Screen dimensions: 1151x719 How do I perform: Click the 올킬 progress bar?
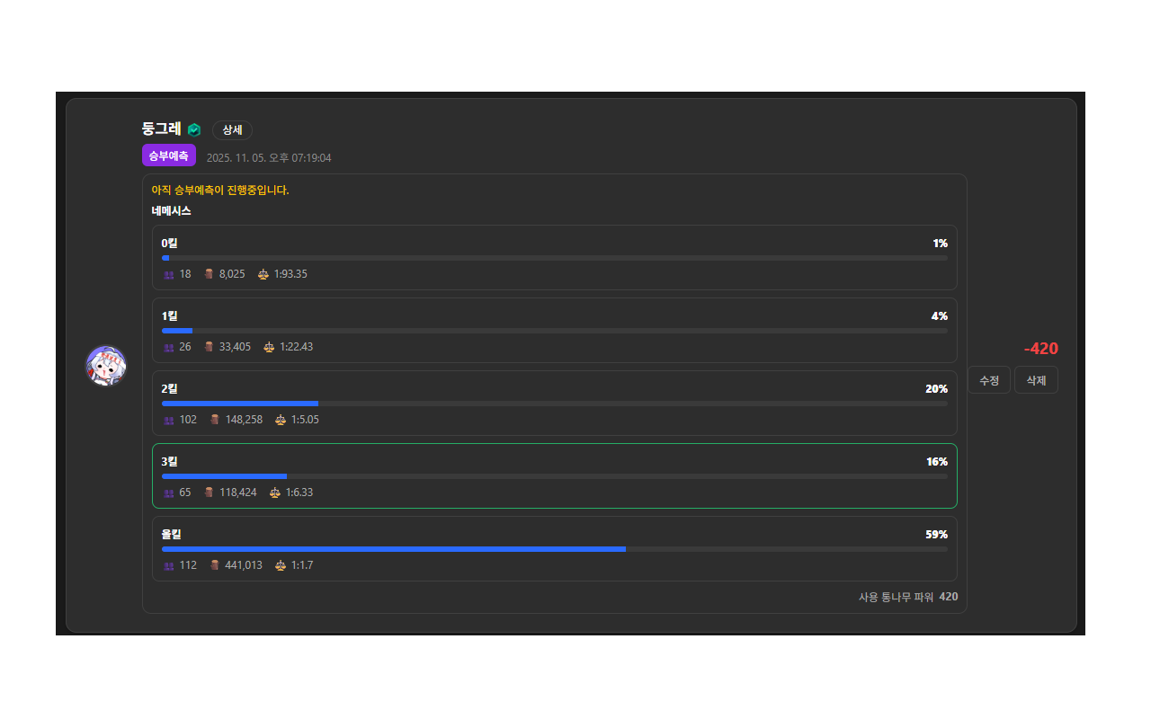pyautogui.click(x=555, y=549)
